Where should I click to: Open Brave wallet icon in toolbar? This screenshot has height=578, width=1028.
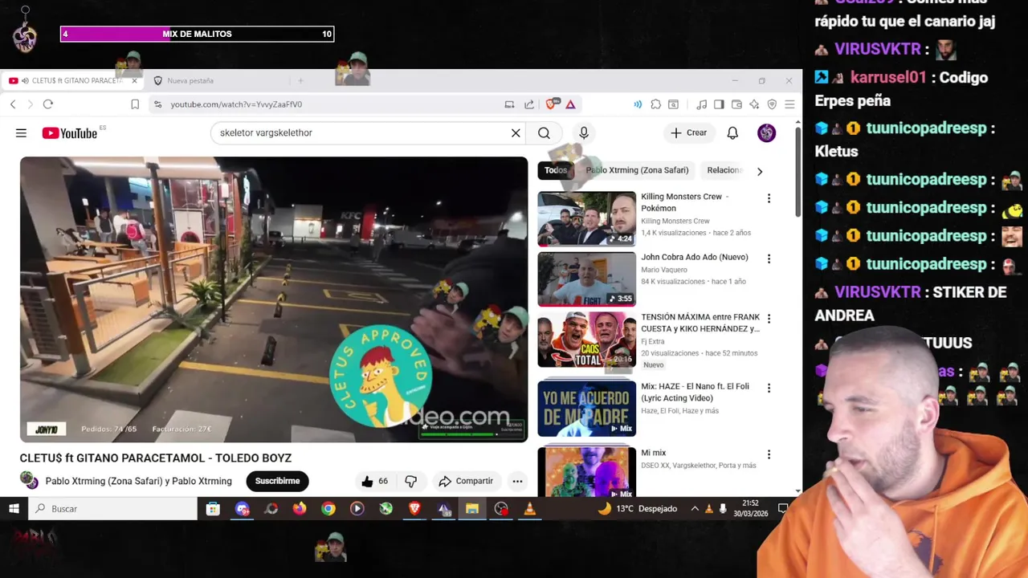pyautogui.click(x=736, y=104)
